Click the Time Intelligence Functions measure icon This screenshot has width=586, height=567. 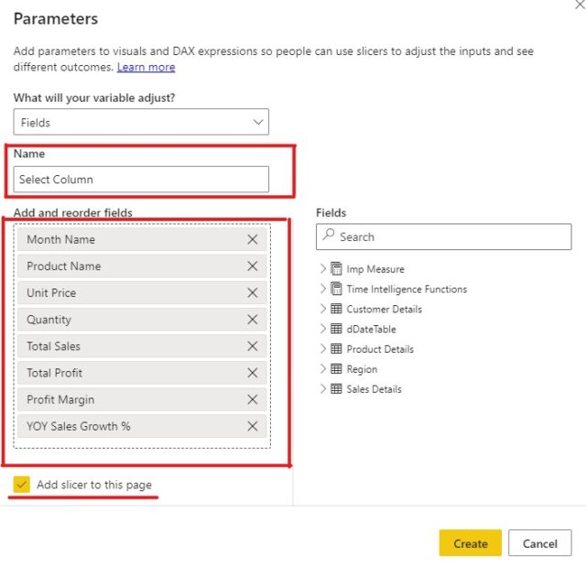pyautogui.click(x=336, y=289)
